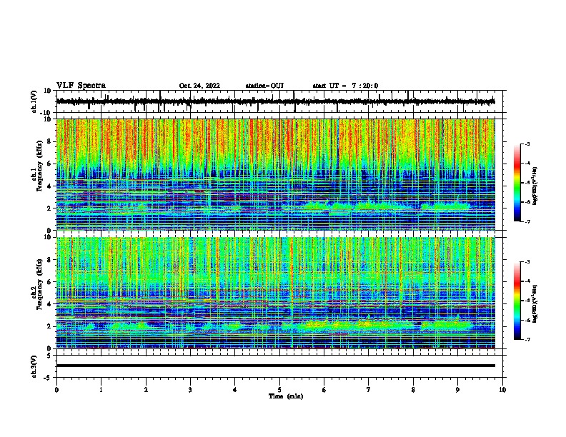This screenshot has width=566, height=437.
Task: Click time axis tick label "2"
Action: pos(146,390)
